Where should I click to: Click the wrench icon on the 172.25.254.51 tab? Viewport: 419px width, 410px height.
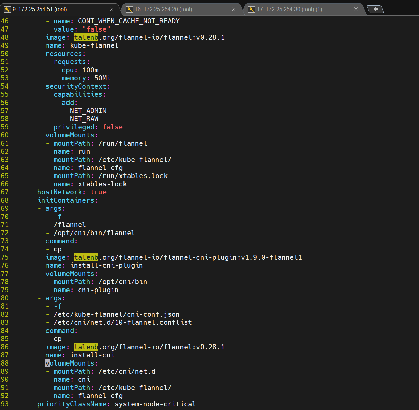pyautogui.click(x=7, y=9)
